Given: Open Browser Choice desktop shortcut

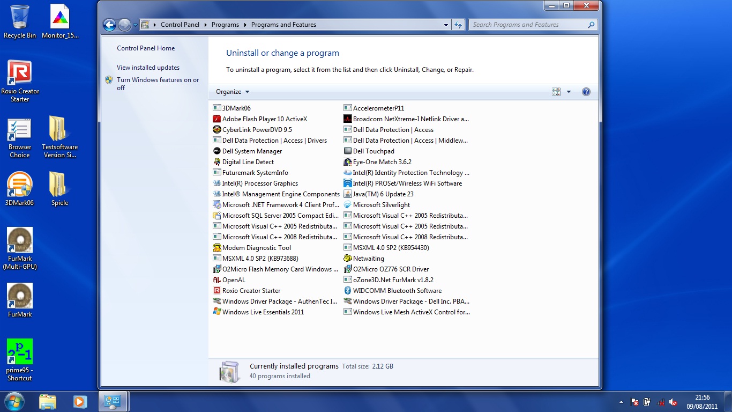Looking at the screenshot, I should click(x=20, y=138).
